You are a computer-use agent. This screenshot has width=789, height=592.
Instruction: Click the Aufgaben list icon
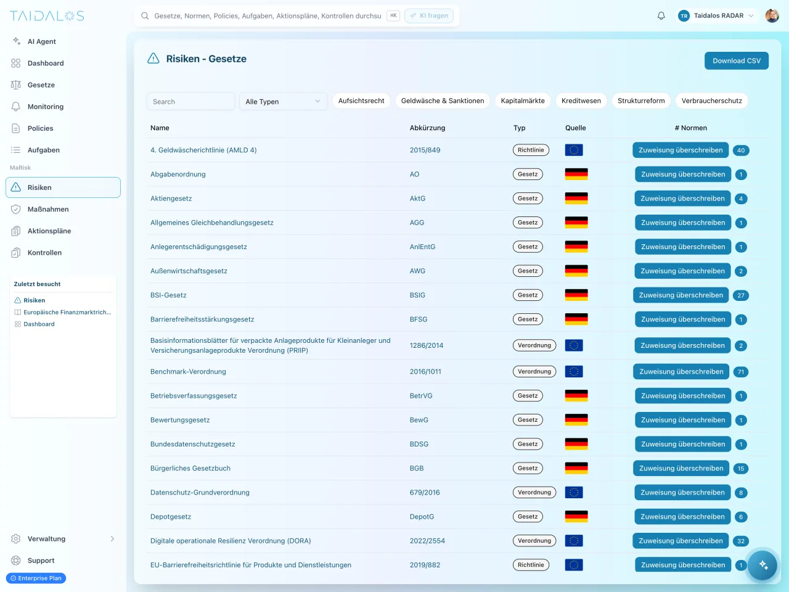[16, 150]
